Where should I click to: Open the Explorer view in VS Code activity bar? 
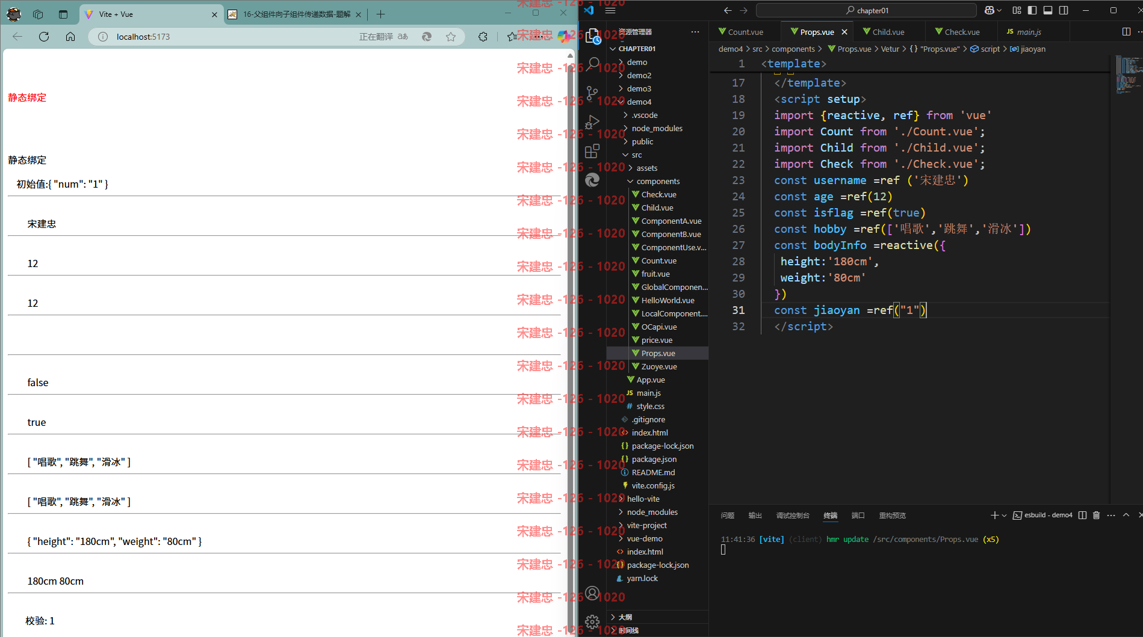click(x=593, y=36)
